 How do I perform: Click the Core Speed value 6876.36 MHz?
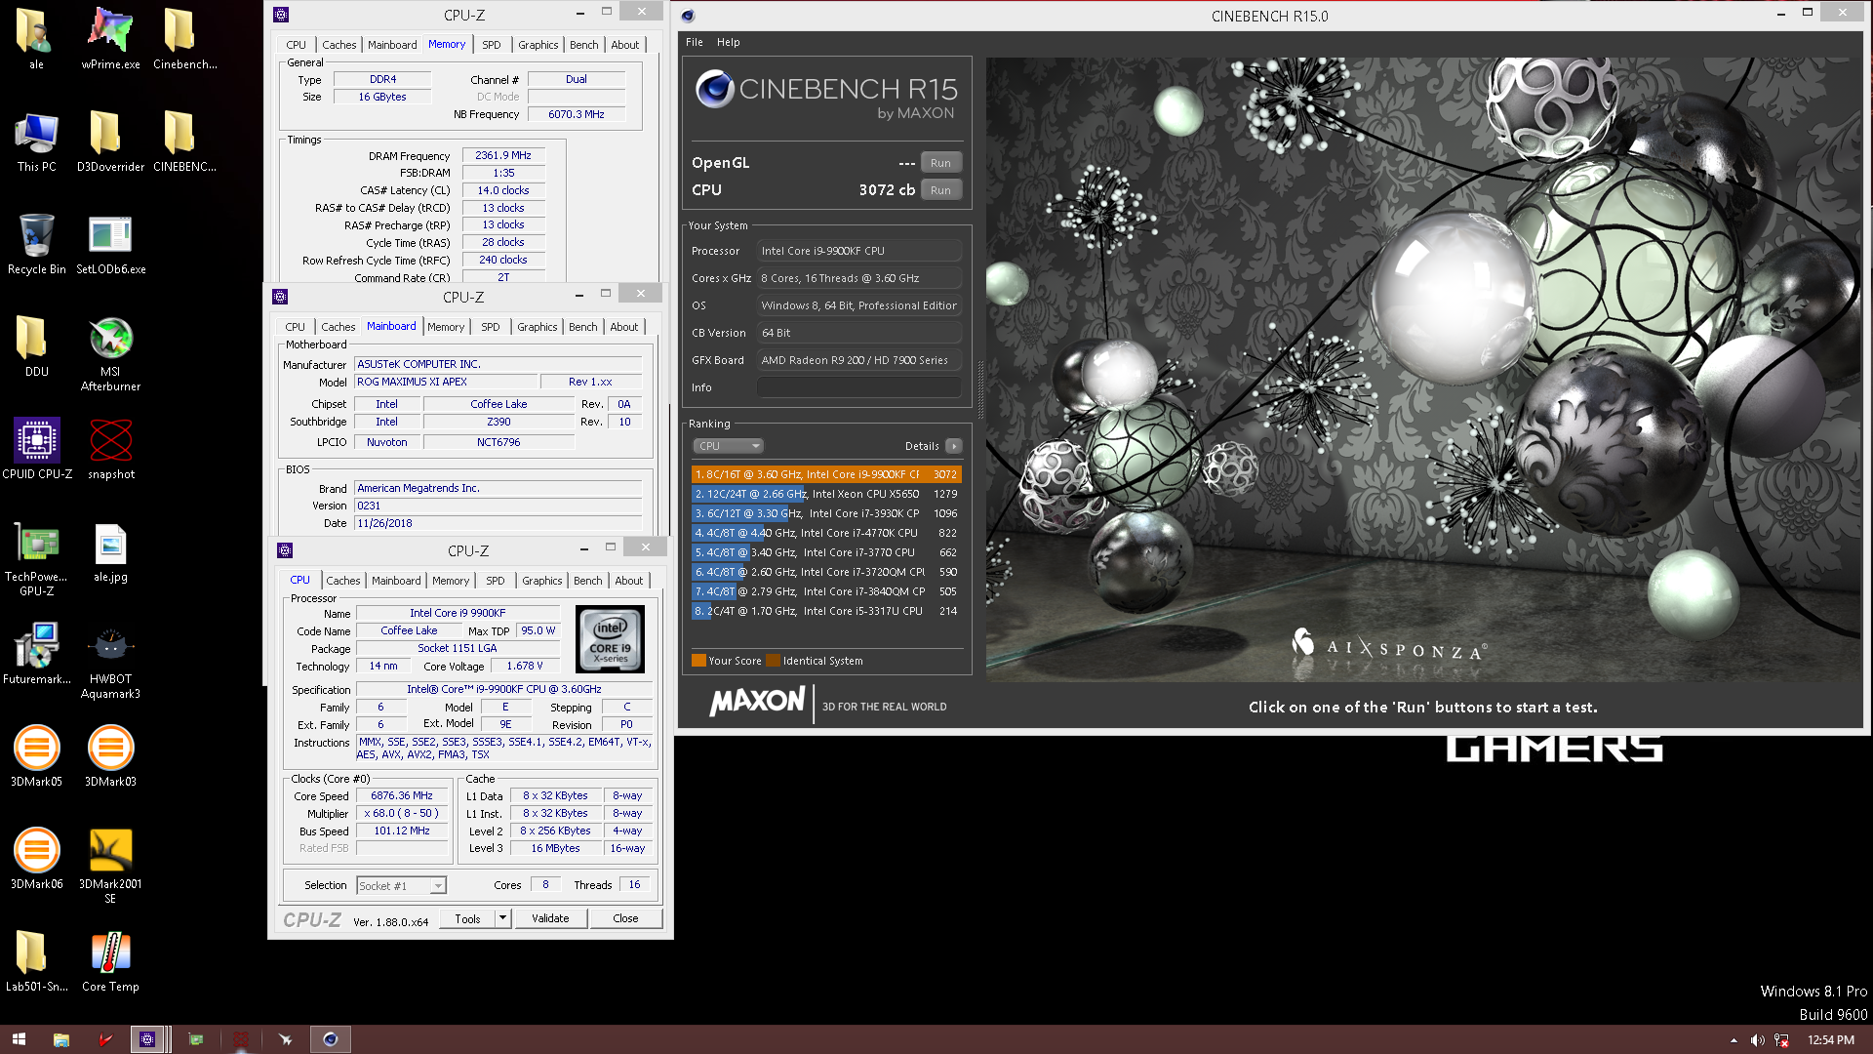click(x=402, y=796)
